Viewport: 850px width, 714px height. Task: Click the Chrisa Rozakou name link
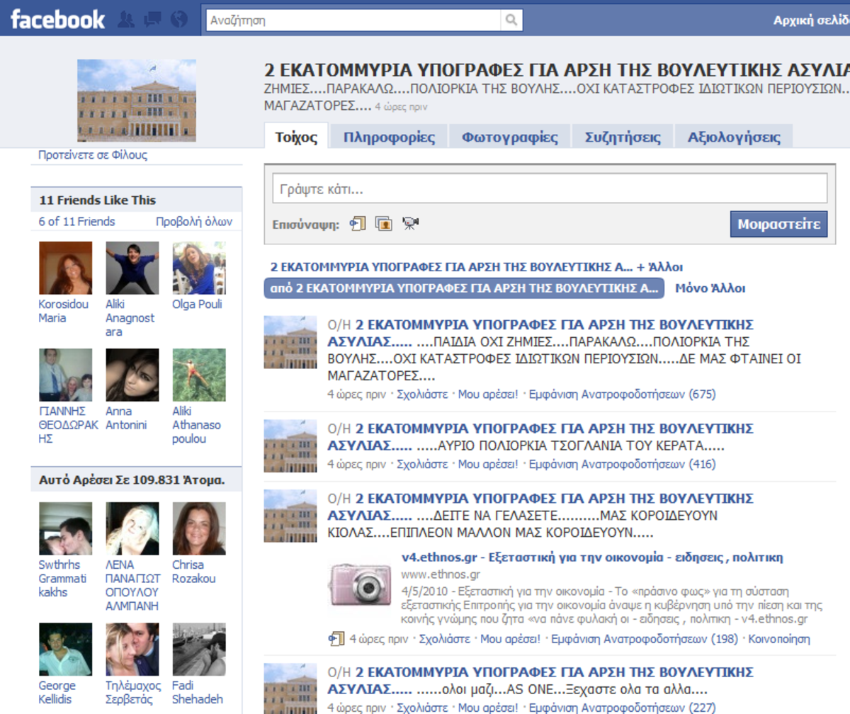tap(193, 572)
